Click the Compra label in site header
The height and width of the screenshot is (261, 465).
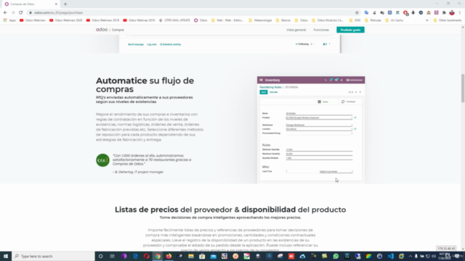tap(118, 30)
